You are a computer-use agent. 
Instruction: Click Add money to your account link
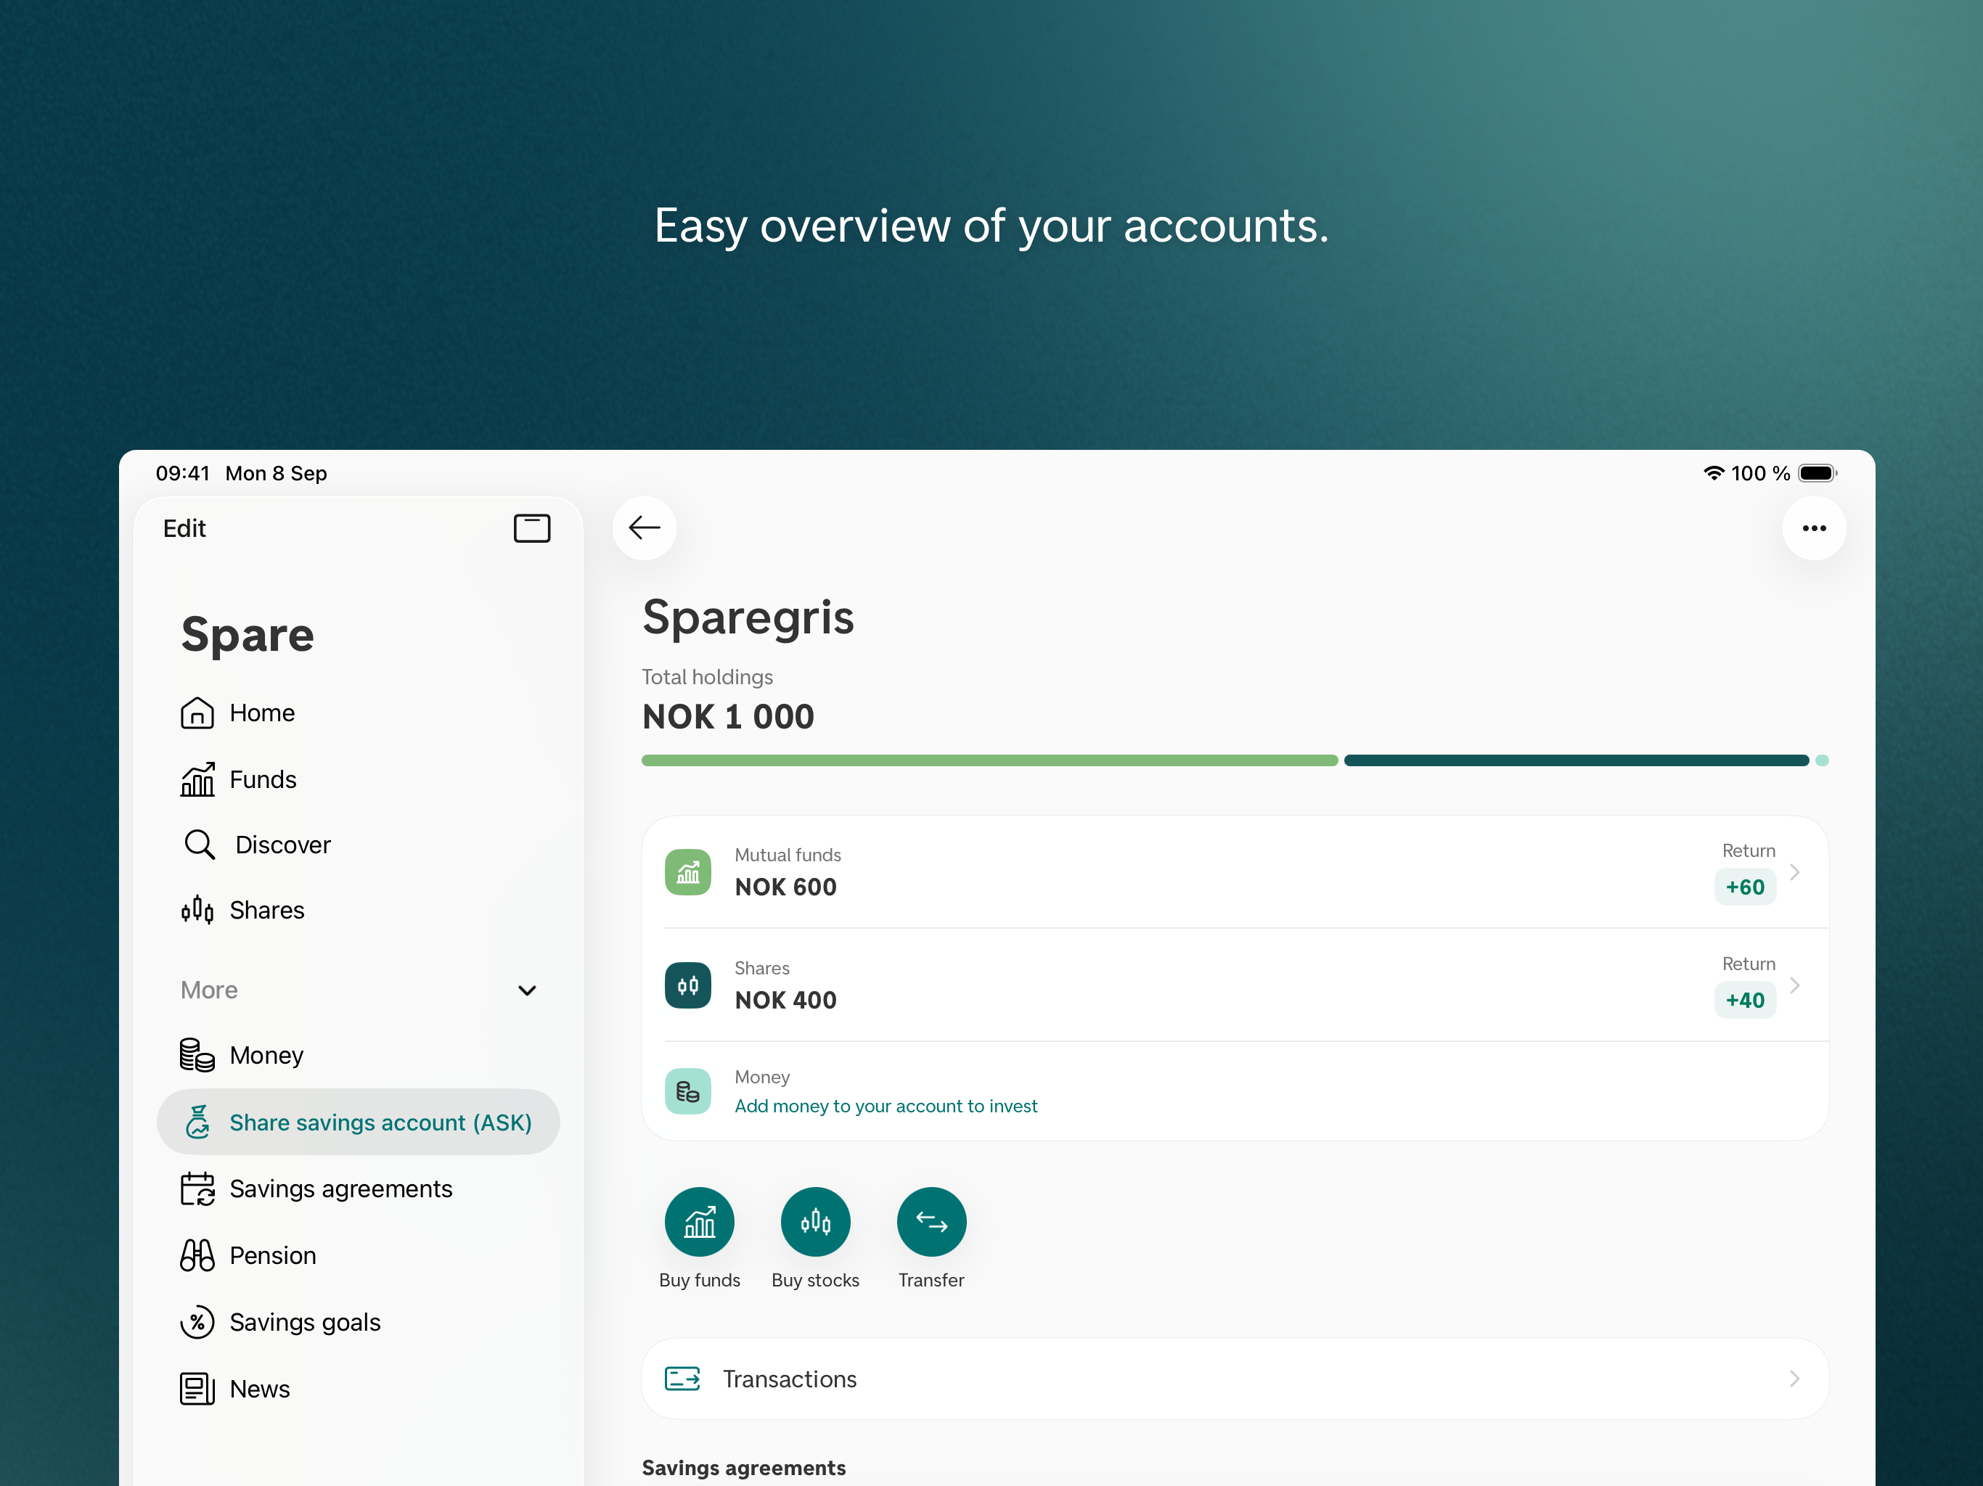886,1106
